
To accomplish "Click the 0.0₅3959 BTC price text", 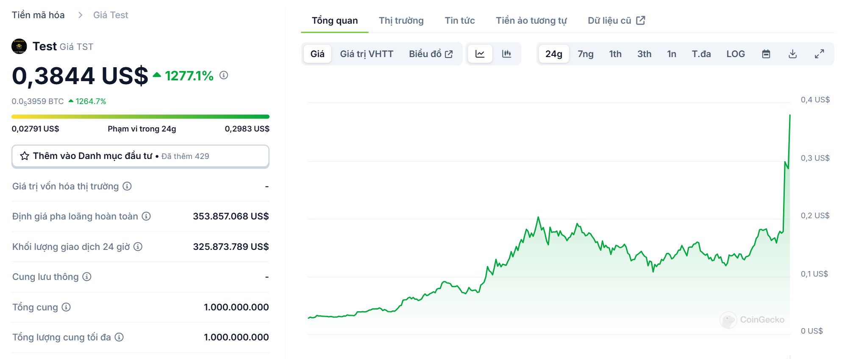I will point(38,101).
